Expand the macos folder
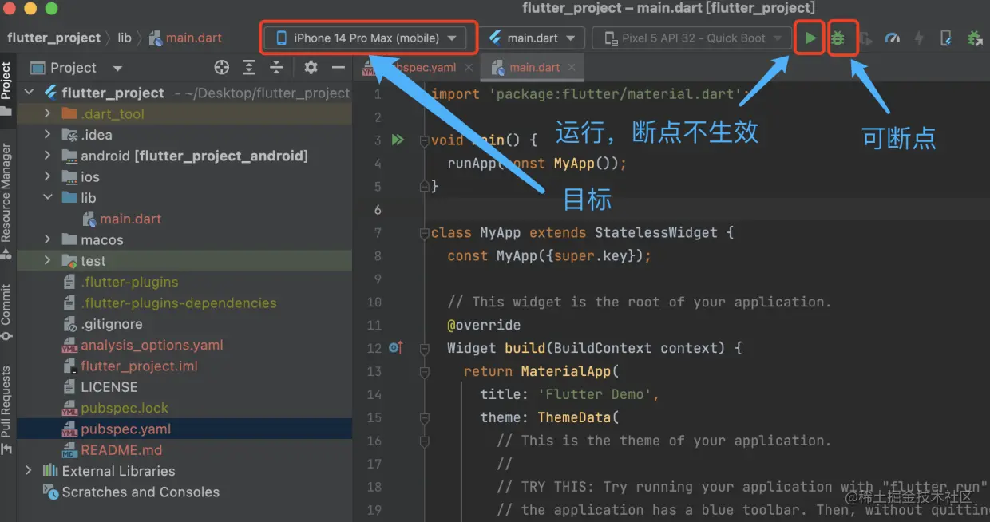 pos(48,240)
